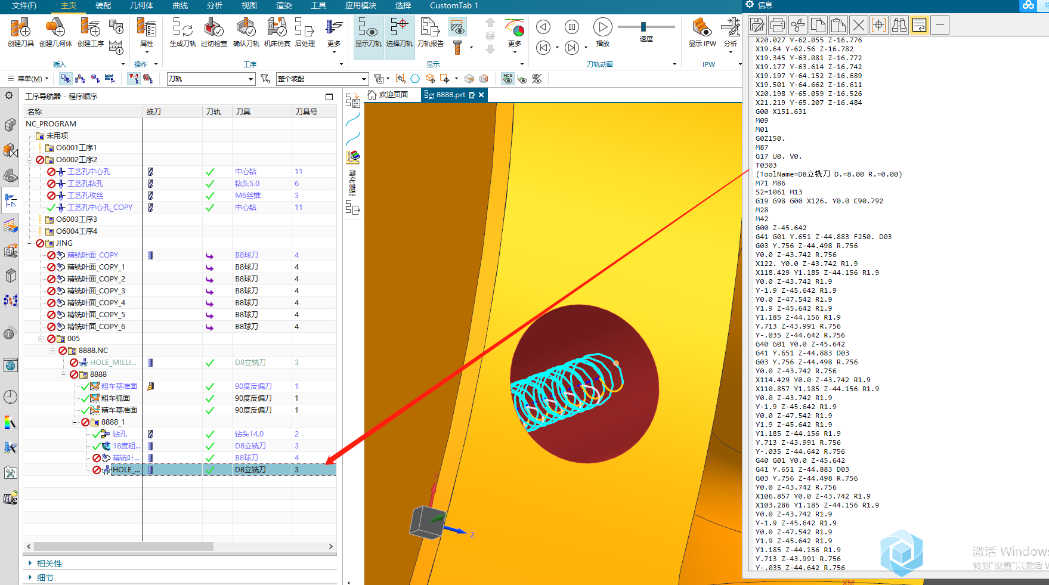Switch to the 装配 ribbon tab
Screen dimensions: 1049x585
click(103, 5)
